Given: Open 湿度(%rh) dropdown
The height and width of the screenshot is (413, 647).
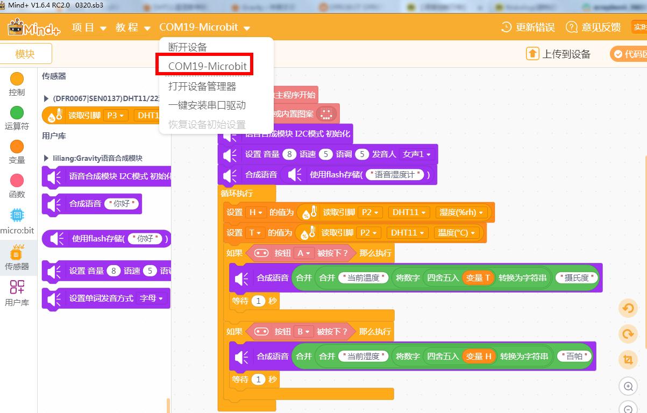Looking at the screenshot, I should (462, 212).
